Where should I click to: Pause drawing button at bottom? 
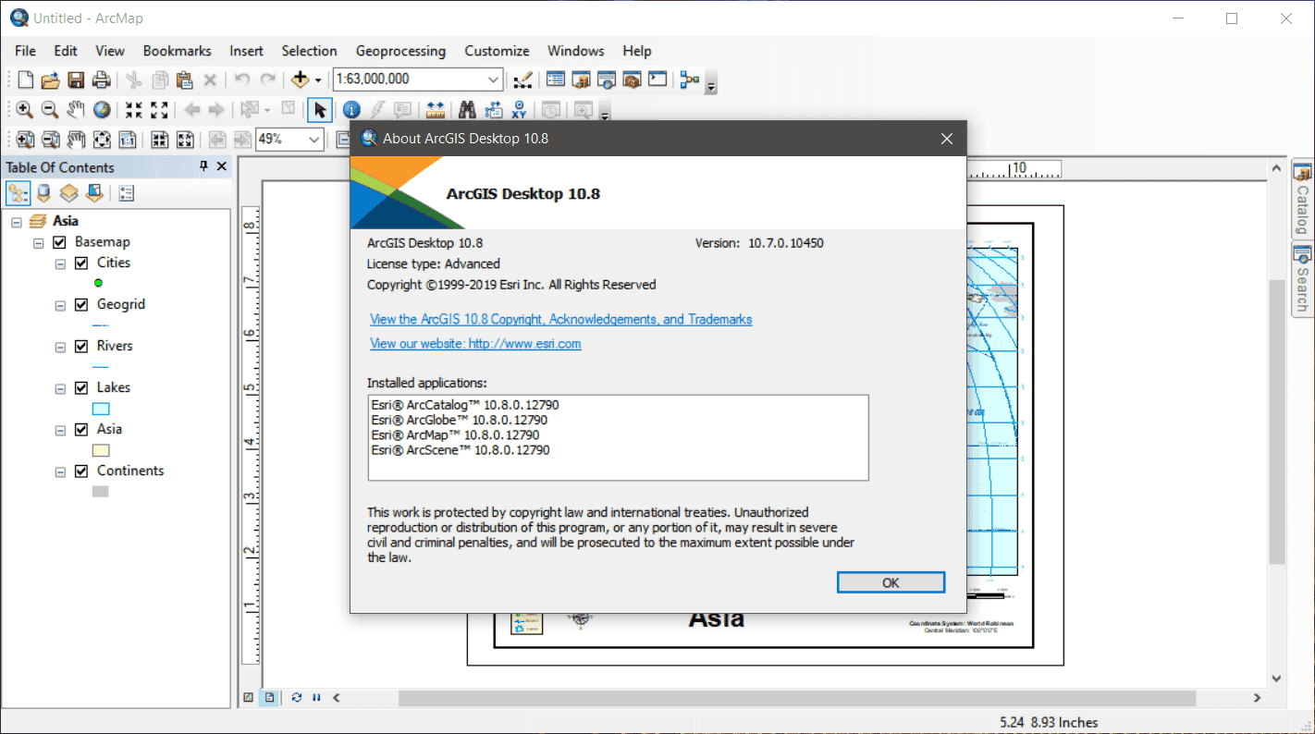316,698
